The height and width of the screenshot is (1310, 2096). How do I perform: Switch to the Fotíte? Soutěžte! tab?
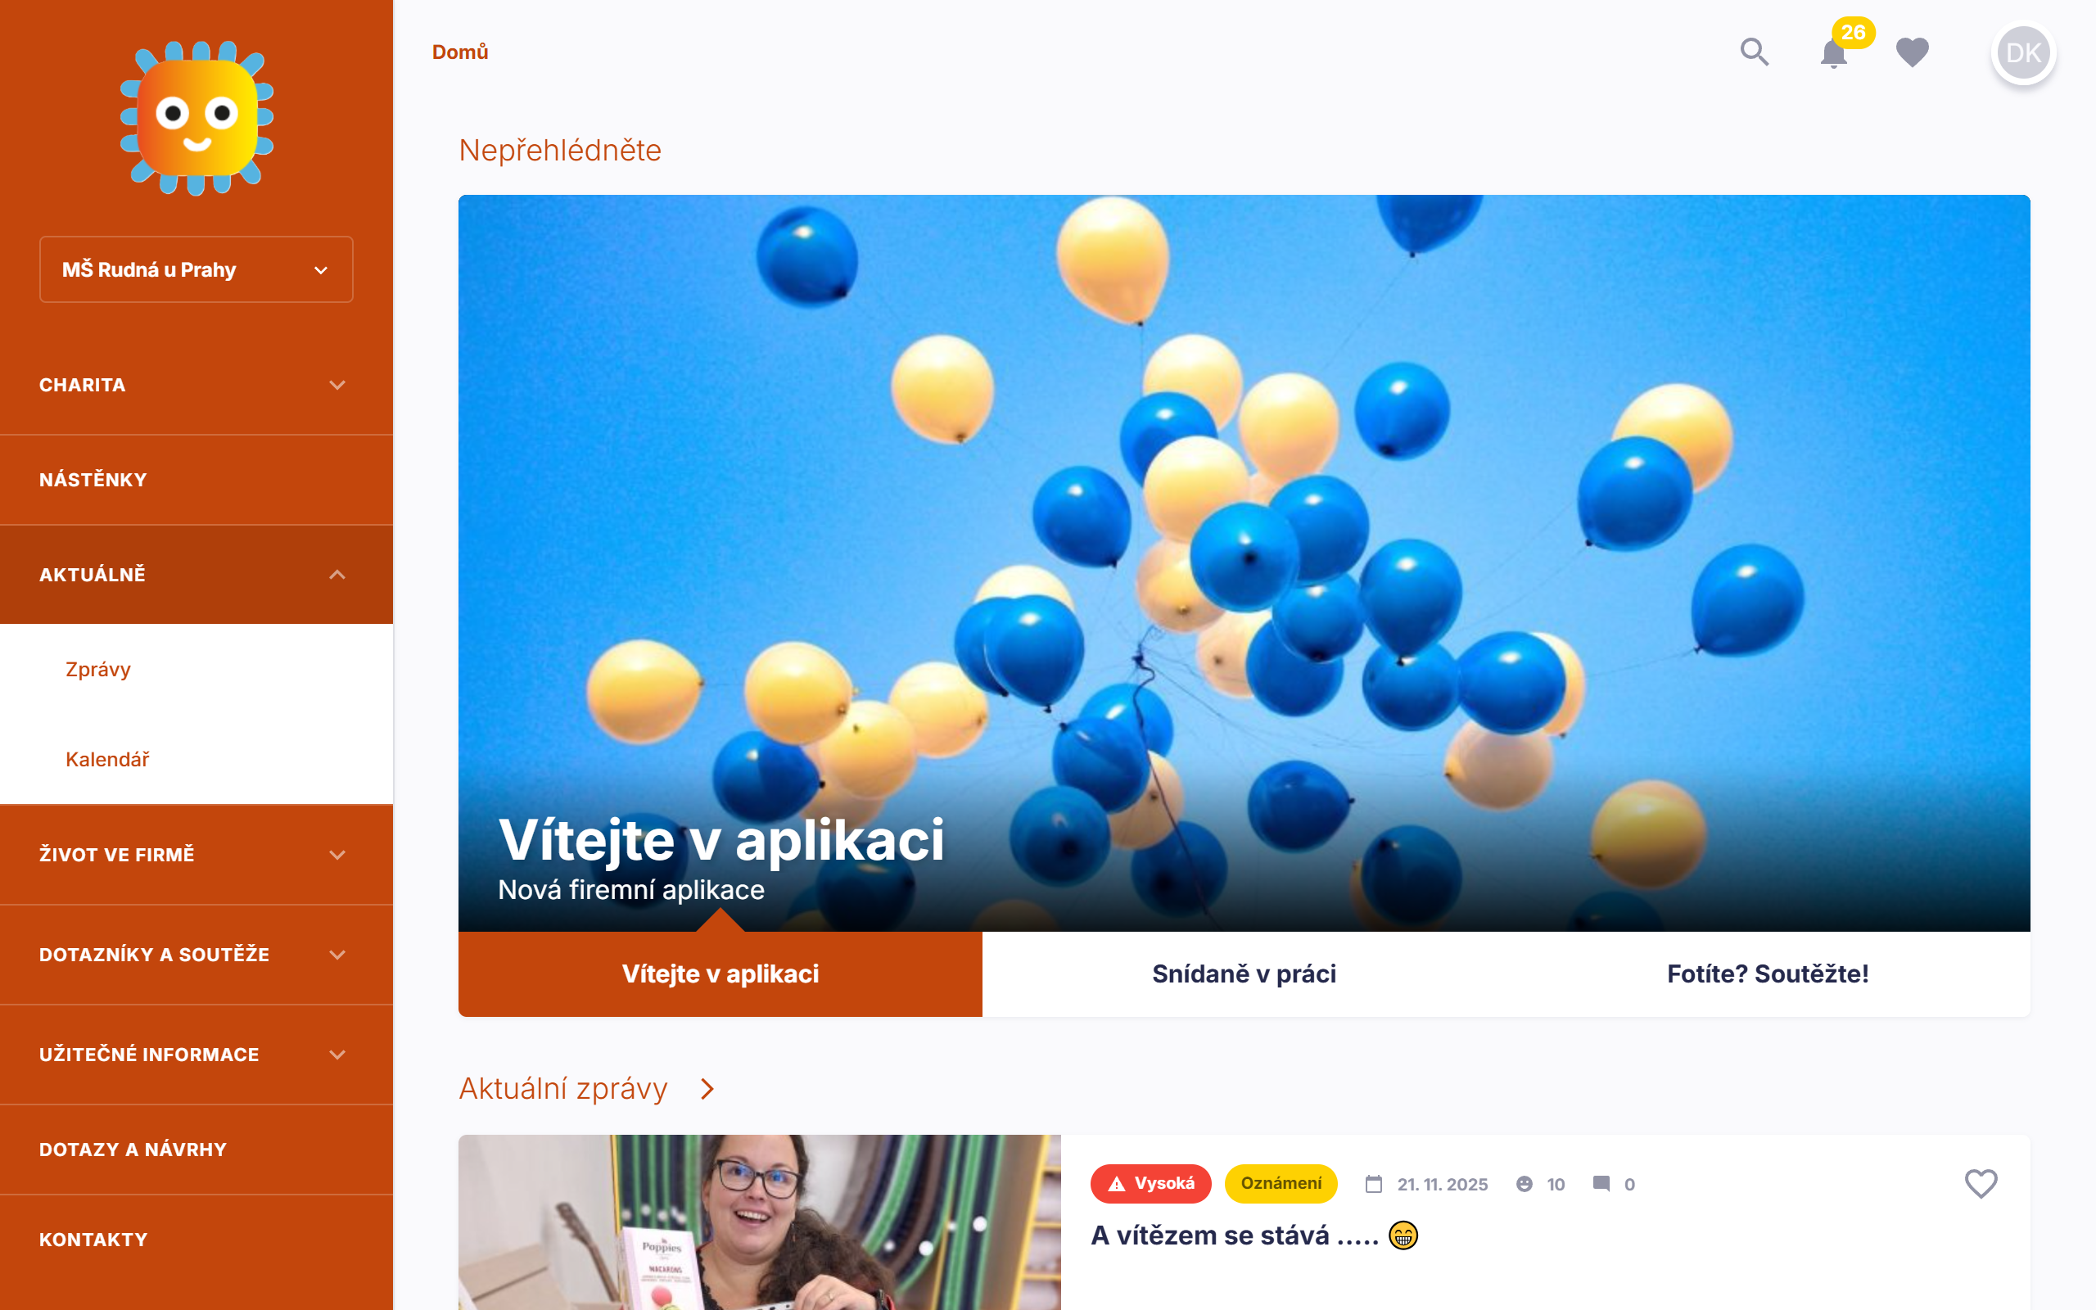click(1768, 973)
